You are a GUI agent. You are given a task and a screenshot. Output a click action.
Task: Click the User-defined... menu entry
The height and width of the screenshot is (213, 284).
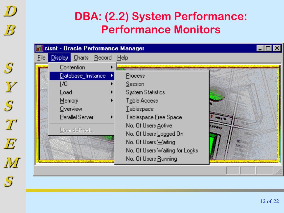pos(82,130)
